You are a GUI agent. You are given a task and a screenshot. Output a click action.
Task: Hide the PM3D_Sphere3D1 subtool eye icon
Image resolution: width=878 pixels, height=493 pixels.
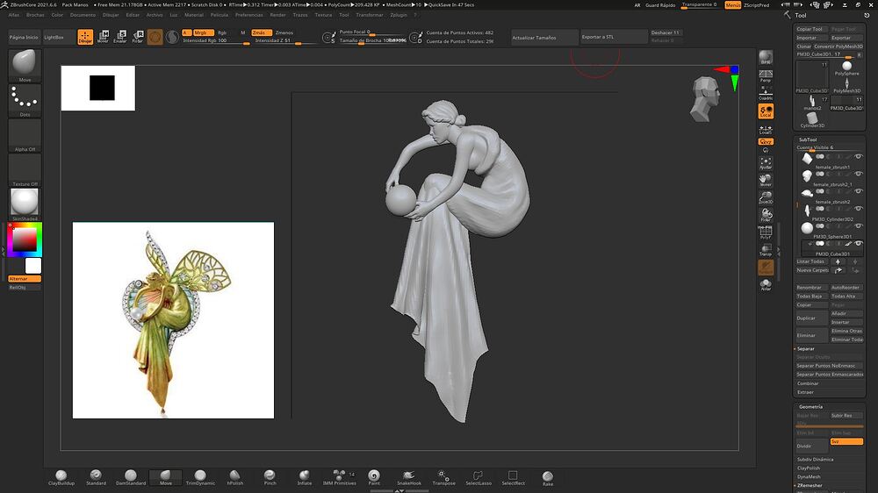coord(859,226)
